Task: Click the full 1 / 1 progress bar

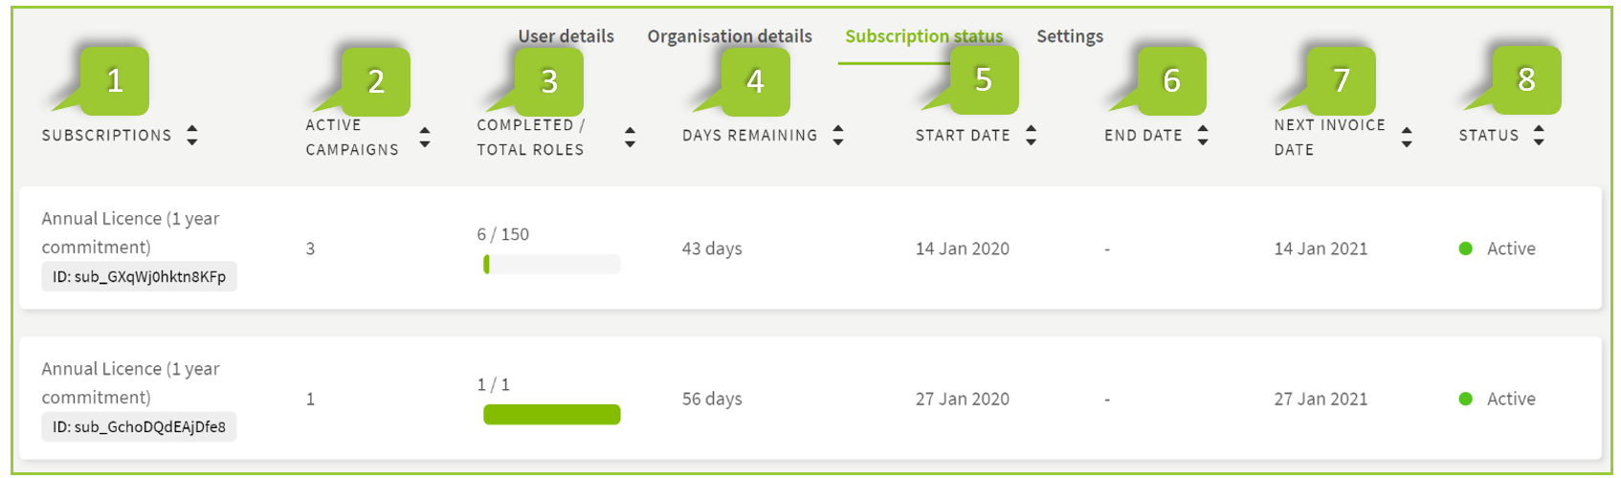Action: tap(552, 415)
